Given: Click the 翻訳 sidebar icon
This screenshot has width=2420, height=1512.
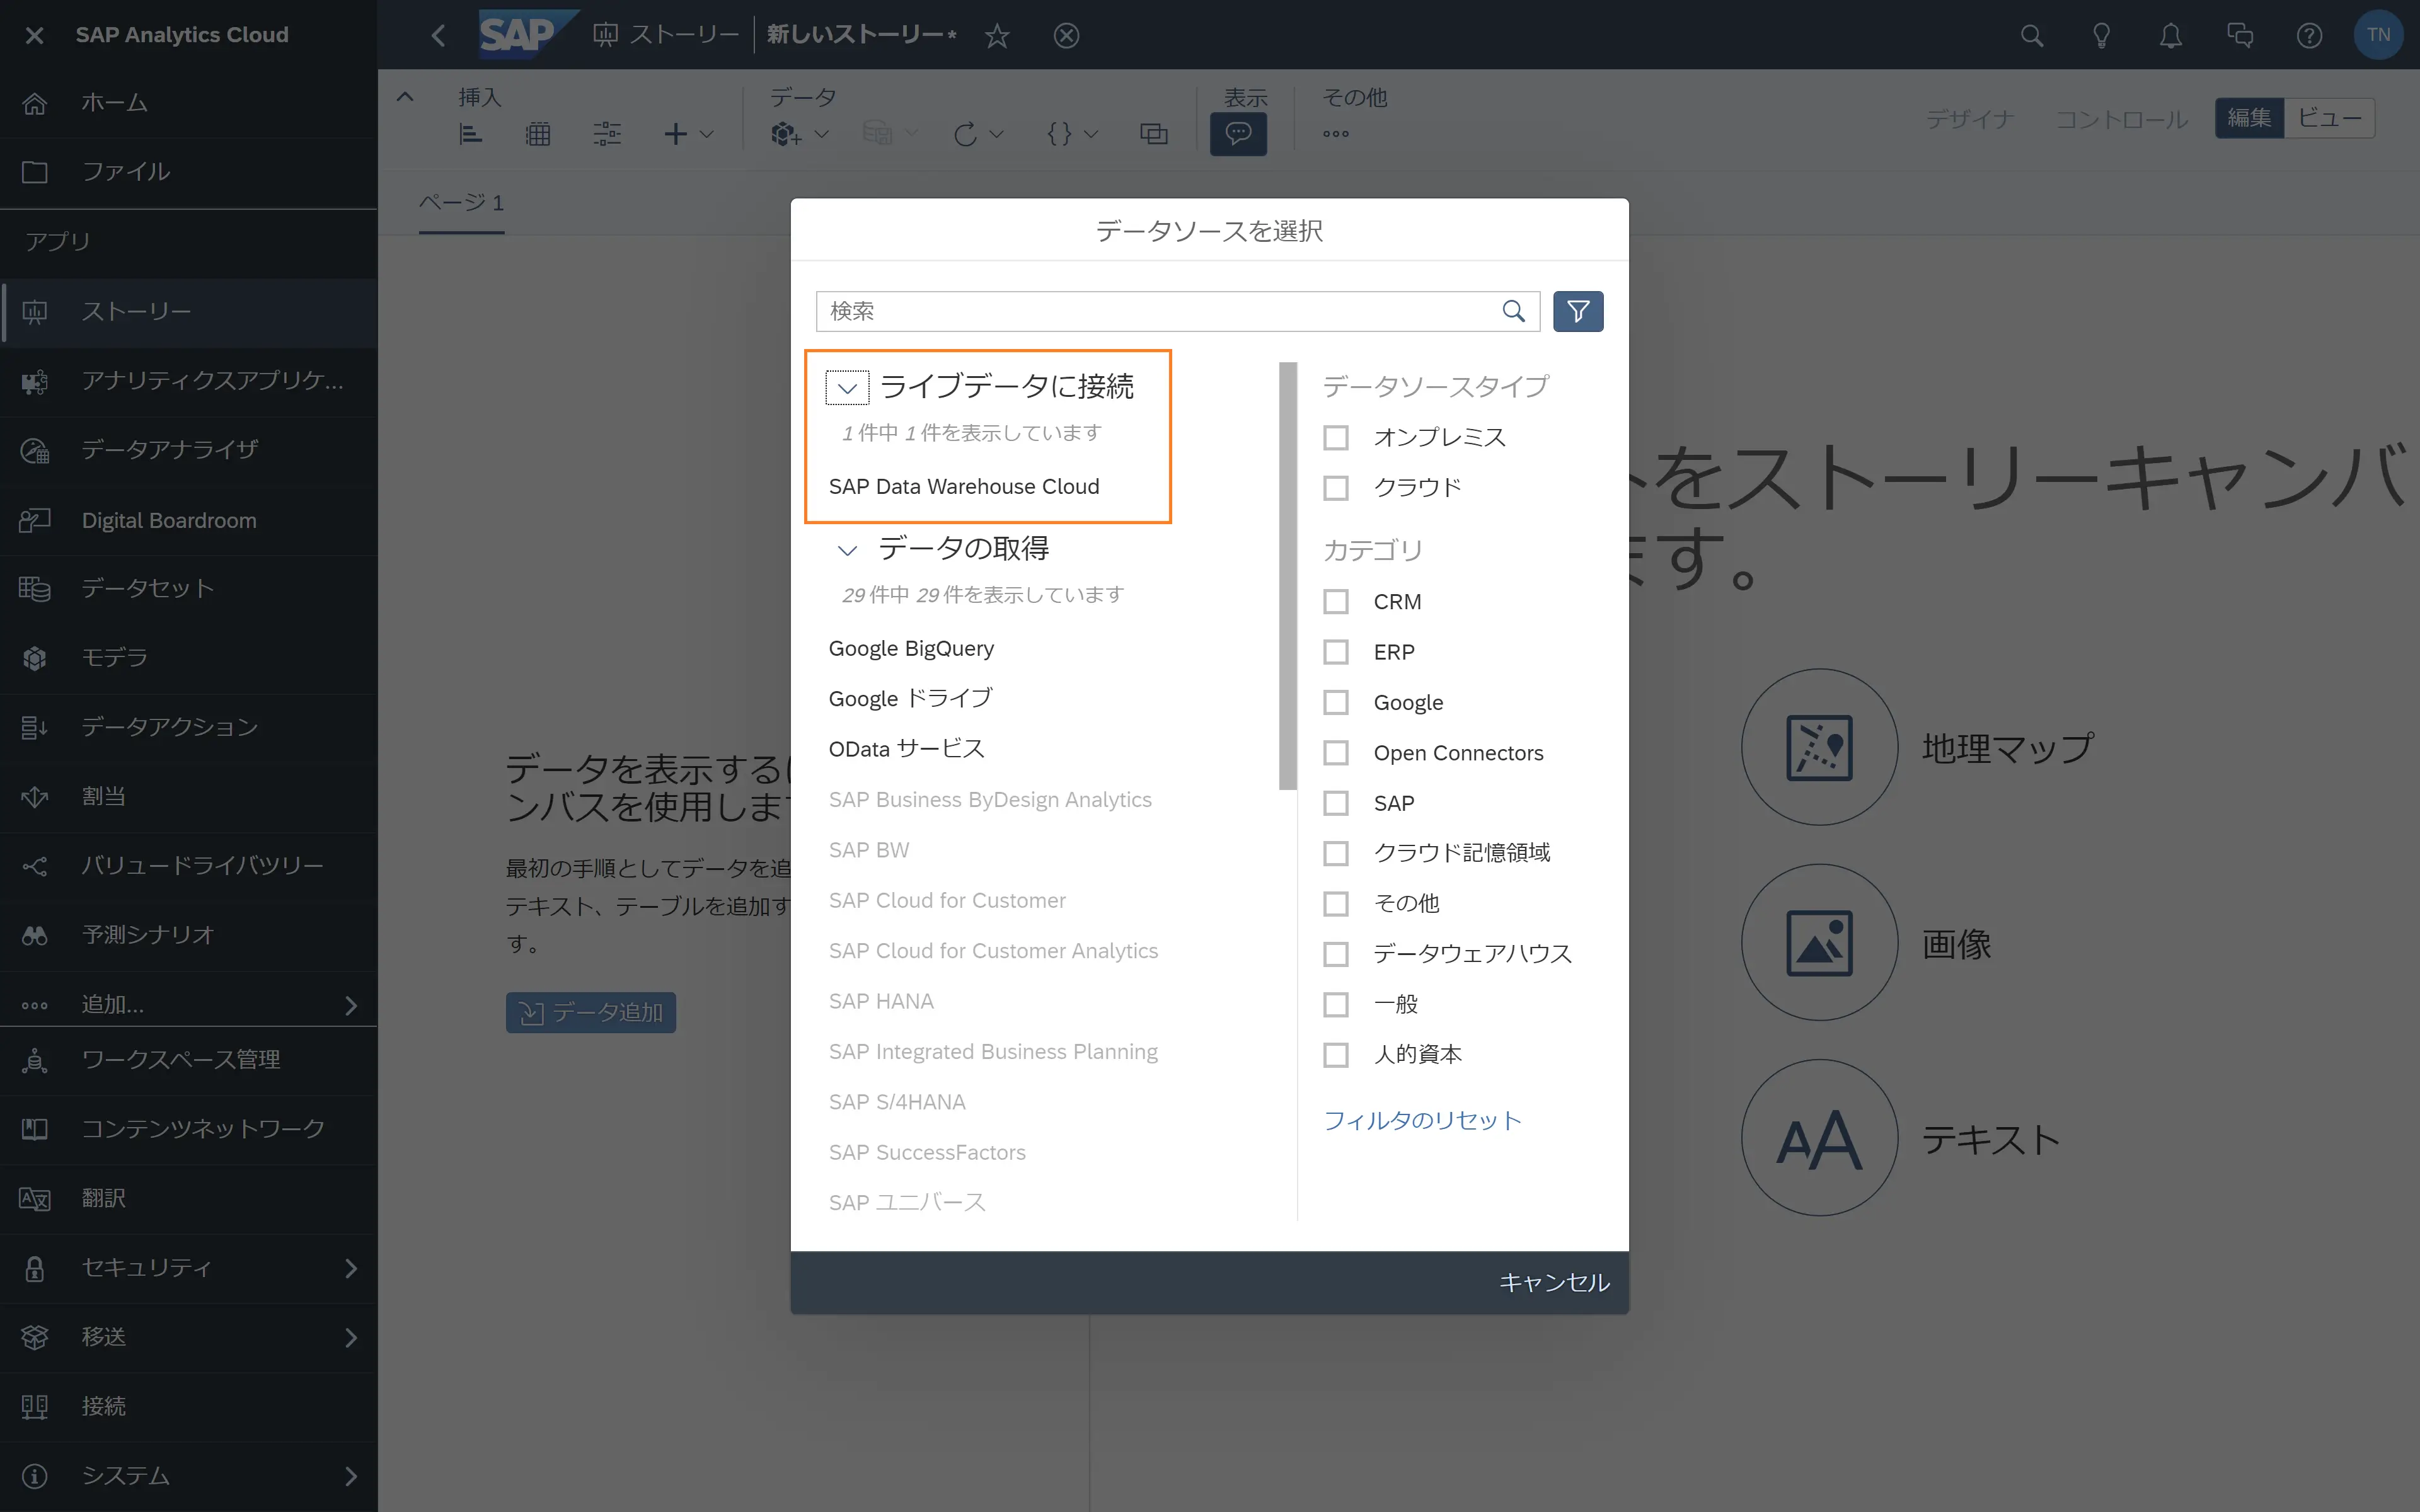Looking at the screenshot, I should [x=35, y=1198].
